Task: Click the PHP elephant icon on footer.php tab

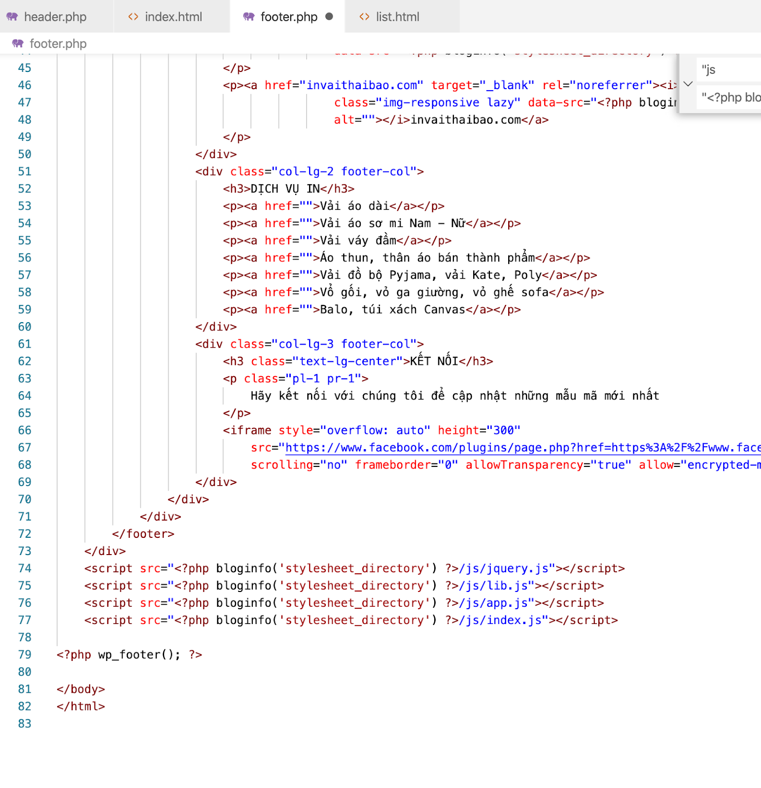Action: [x=249, y=17]
